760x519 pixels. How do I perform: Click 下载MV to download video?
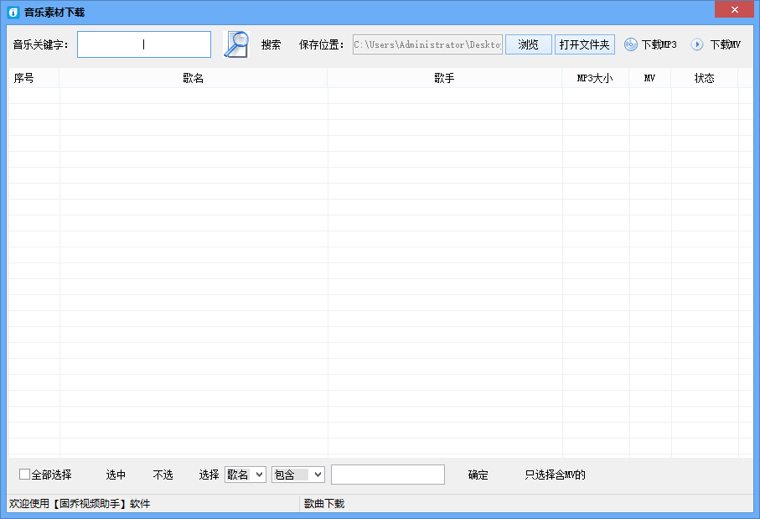pyautogui.click(x=726, y=44)
